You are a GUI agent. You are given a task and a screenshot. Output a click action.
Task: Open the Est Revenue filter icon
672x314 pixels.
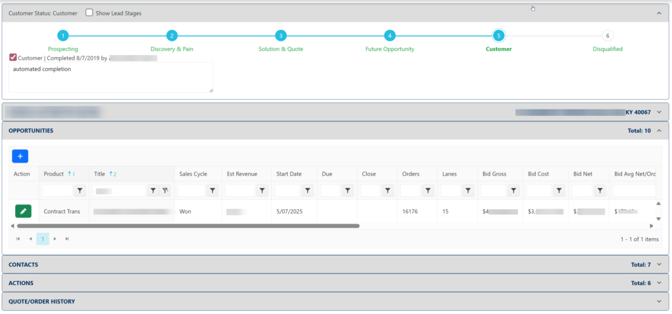(262, 191)
